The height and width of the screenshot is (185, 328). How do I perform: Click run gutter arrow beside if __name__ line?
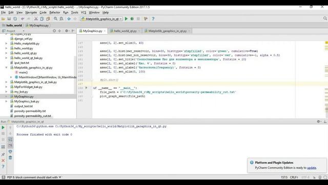coord(86,88)
